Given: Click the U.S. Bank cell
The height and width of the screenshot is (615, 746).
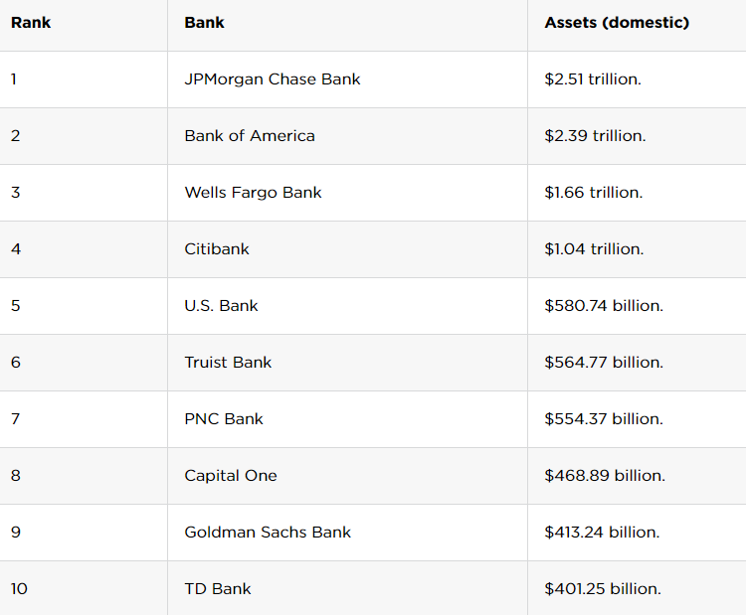Looking at the screenshot, I should coord(221,306).
